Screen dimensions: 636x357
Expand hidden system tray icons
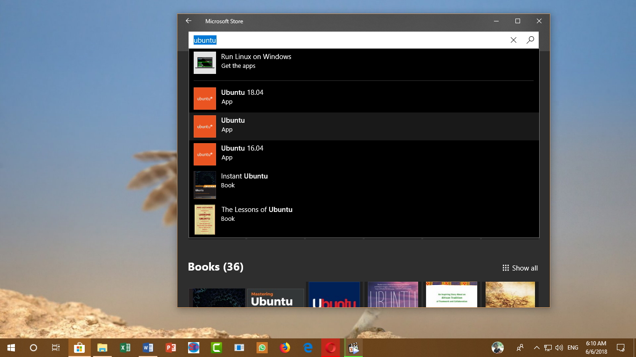(x=536, y=347)
